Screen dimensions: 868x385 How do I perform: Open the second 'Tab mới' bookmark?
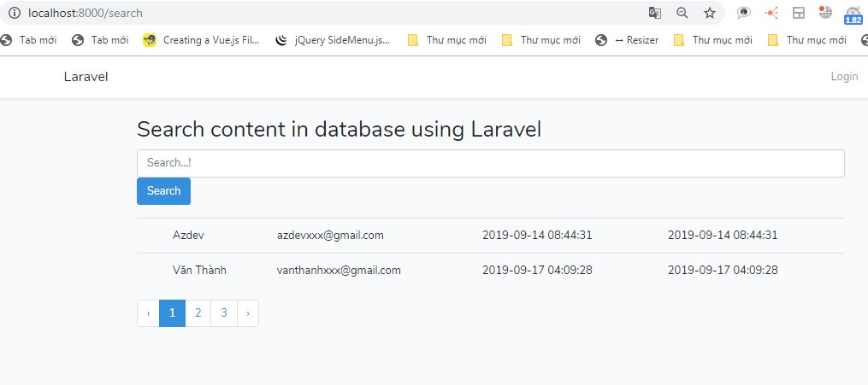100,40
